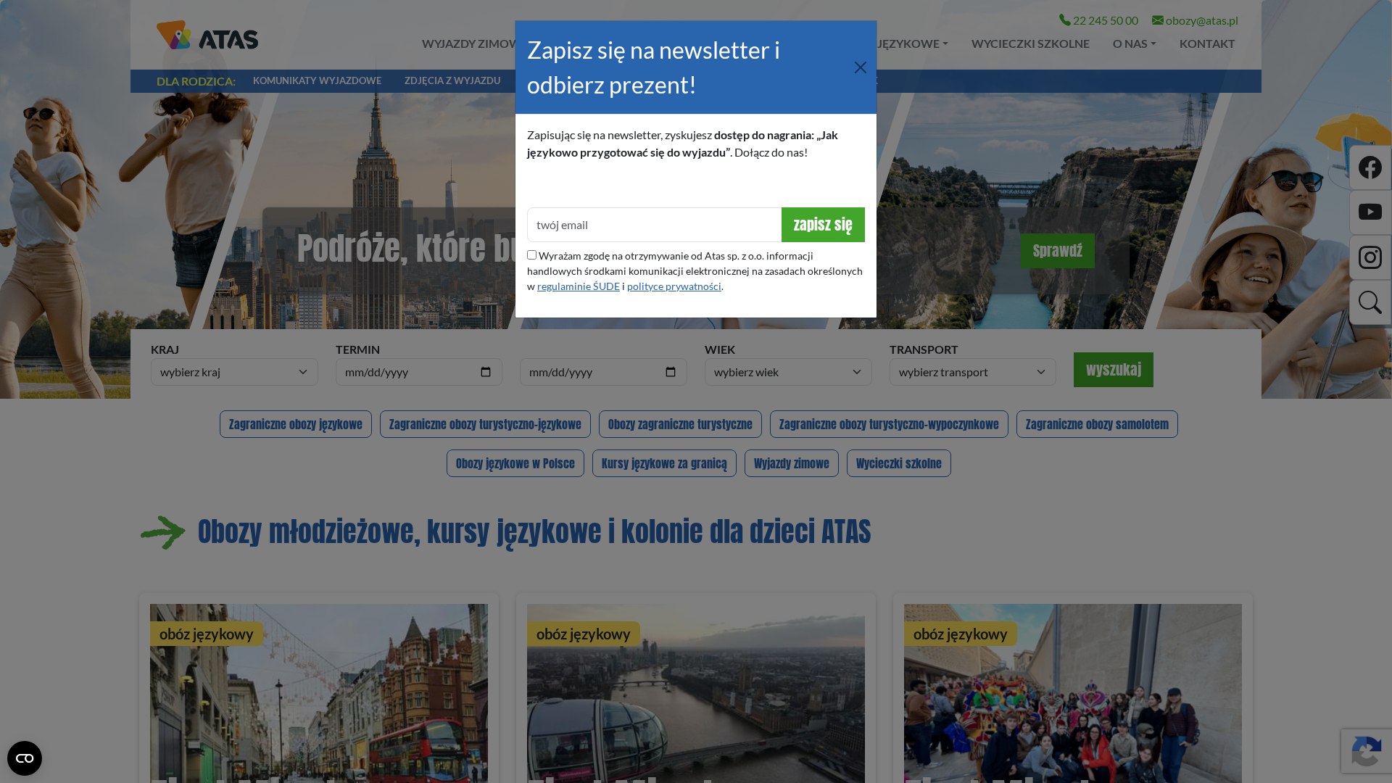Expand the 'wybierz transport' dropdown

click(973, 372)
